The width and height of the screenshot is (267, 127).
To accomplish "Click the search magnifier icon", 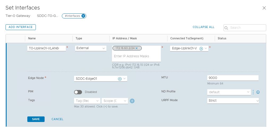I will 226,28.
